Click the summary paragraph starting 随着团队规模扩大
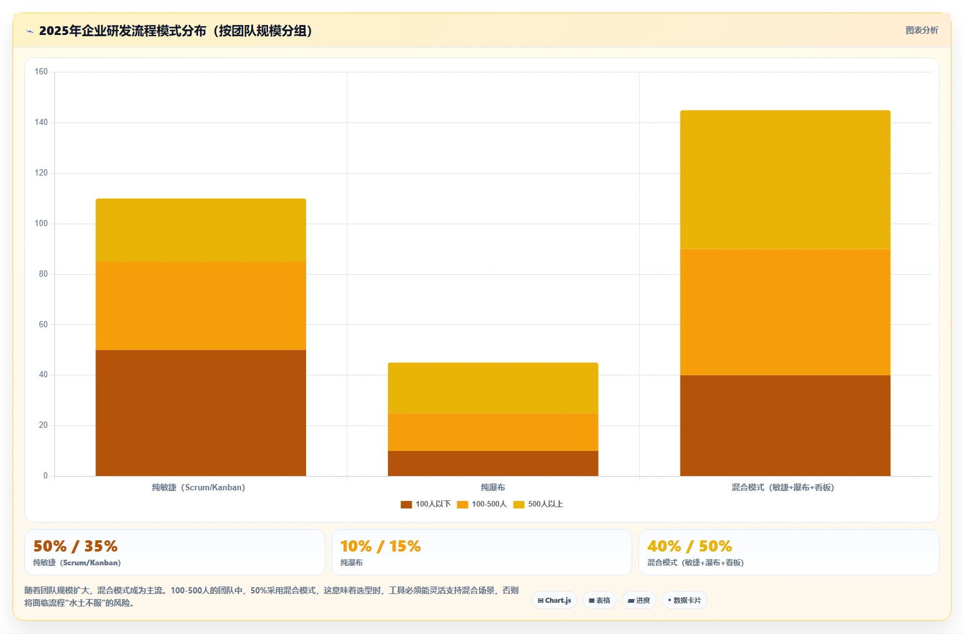Image resolution: width=964 pixels, height=634 pixels. pyautogui.click(x=272, y=597)
